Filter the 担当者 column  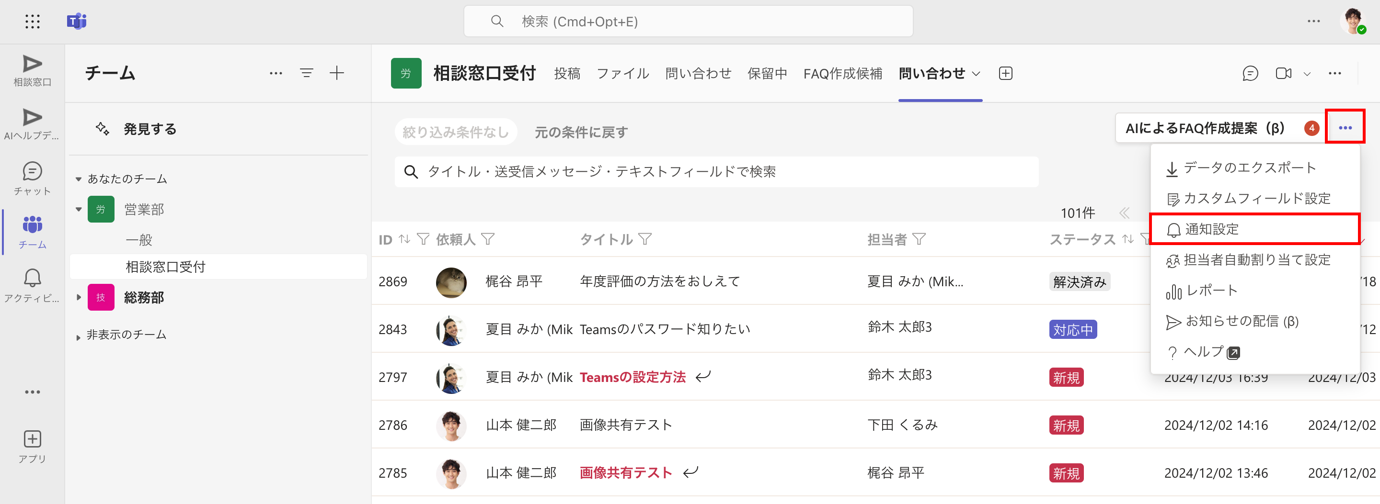(x=919, y=239)
